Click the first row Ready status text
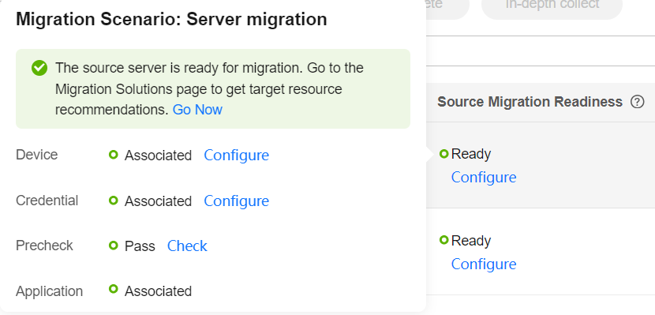Viewport: 655px width, 315px height. (x=471, y=154)
